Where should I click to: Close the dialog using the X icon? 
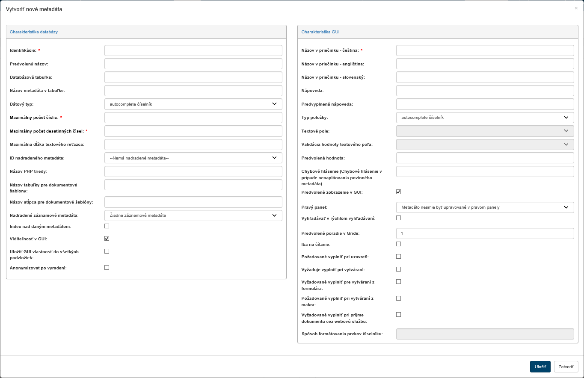point(576,8)
